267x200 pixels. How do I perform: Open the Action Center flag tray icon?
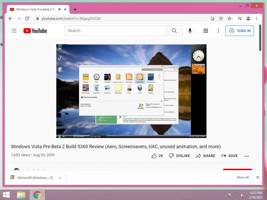click(x=230, y=195)
